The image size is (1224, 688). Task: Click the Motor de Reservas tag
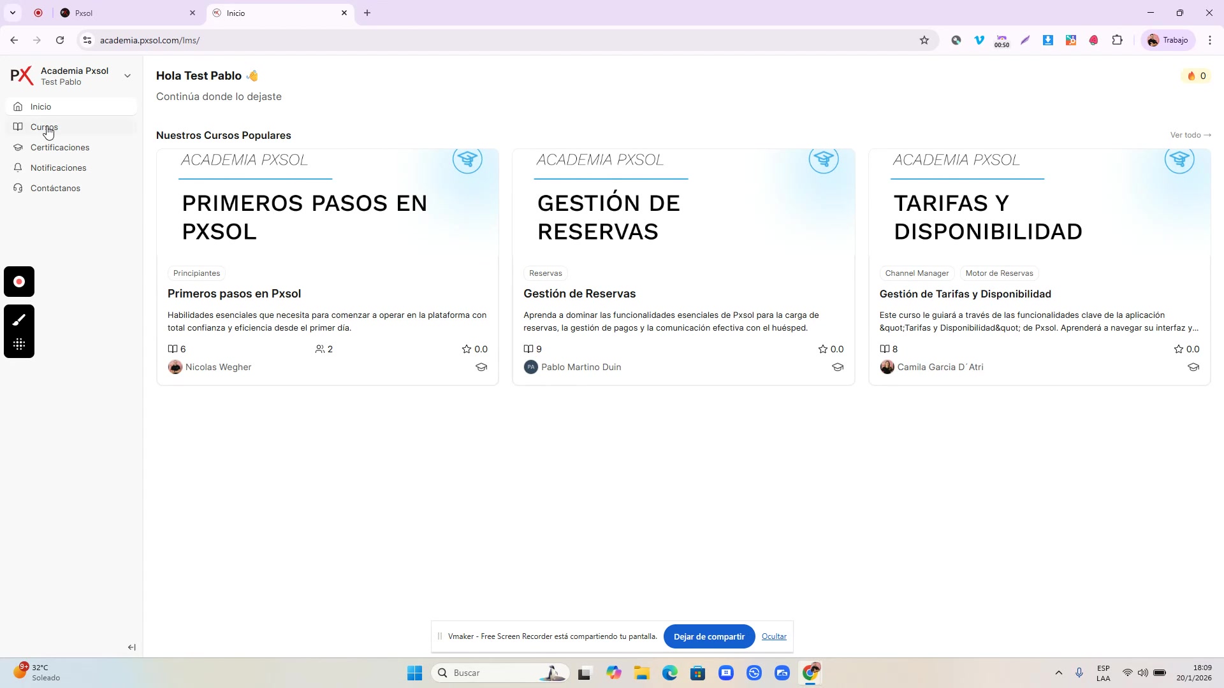click(999, 273)
